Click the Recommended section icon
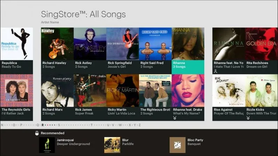278x156 pixels. [37, 133]
